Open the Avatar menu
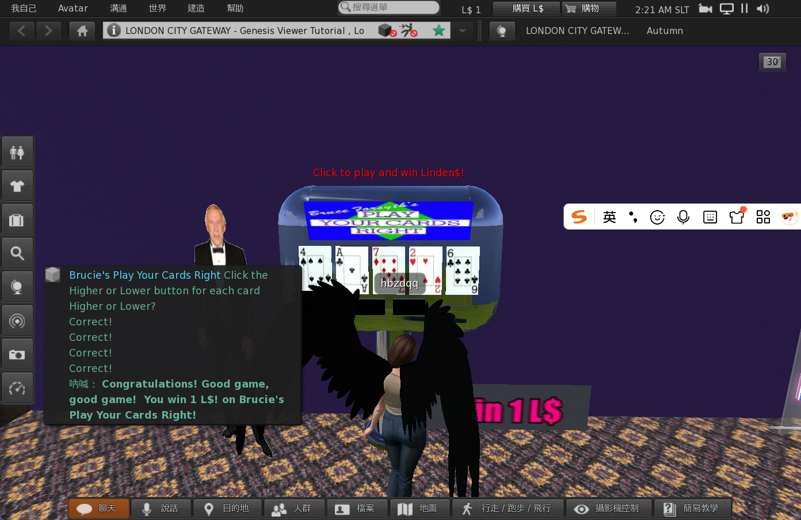Image resolution: width=801 pixels, height=520 pixels. [73, 9]
